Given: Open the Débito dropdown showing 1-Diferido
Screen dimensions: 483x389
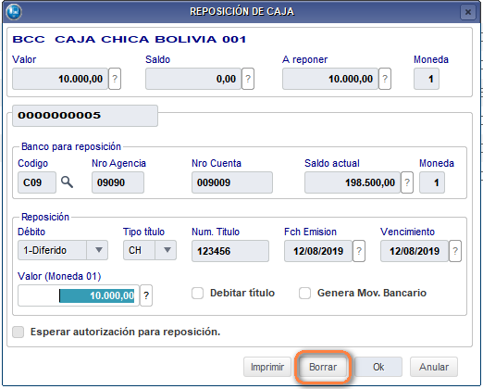Looking at the screenshot, I should point(63,250).
